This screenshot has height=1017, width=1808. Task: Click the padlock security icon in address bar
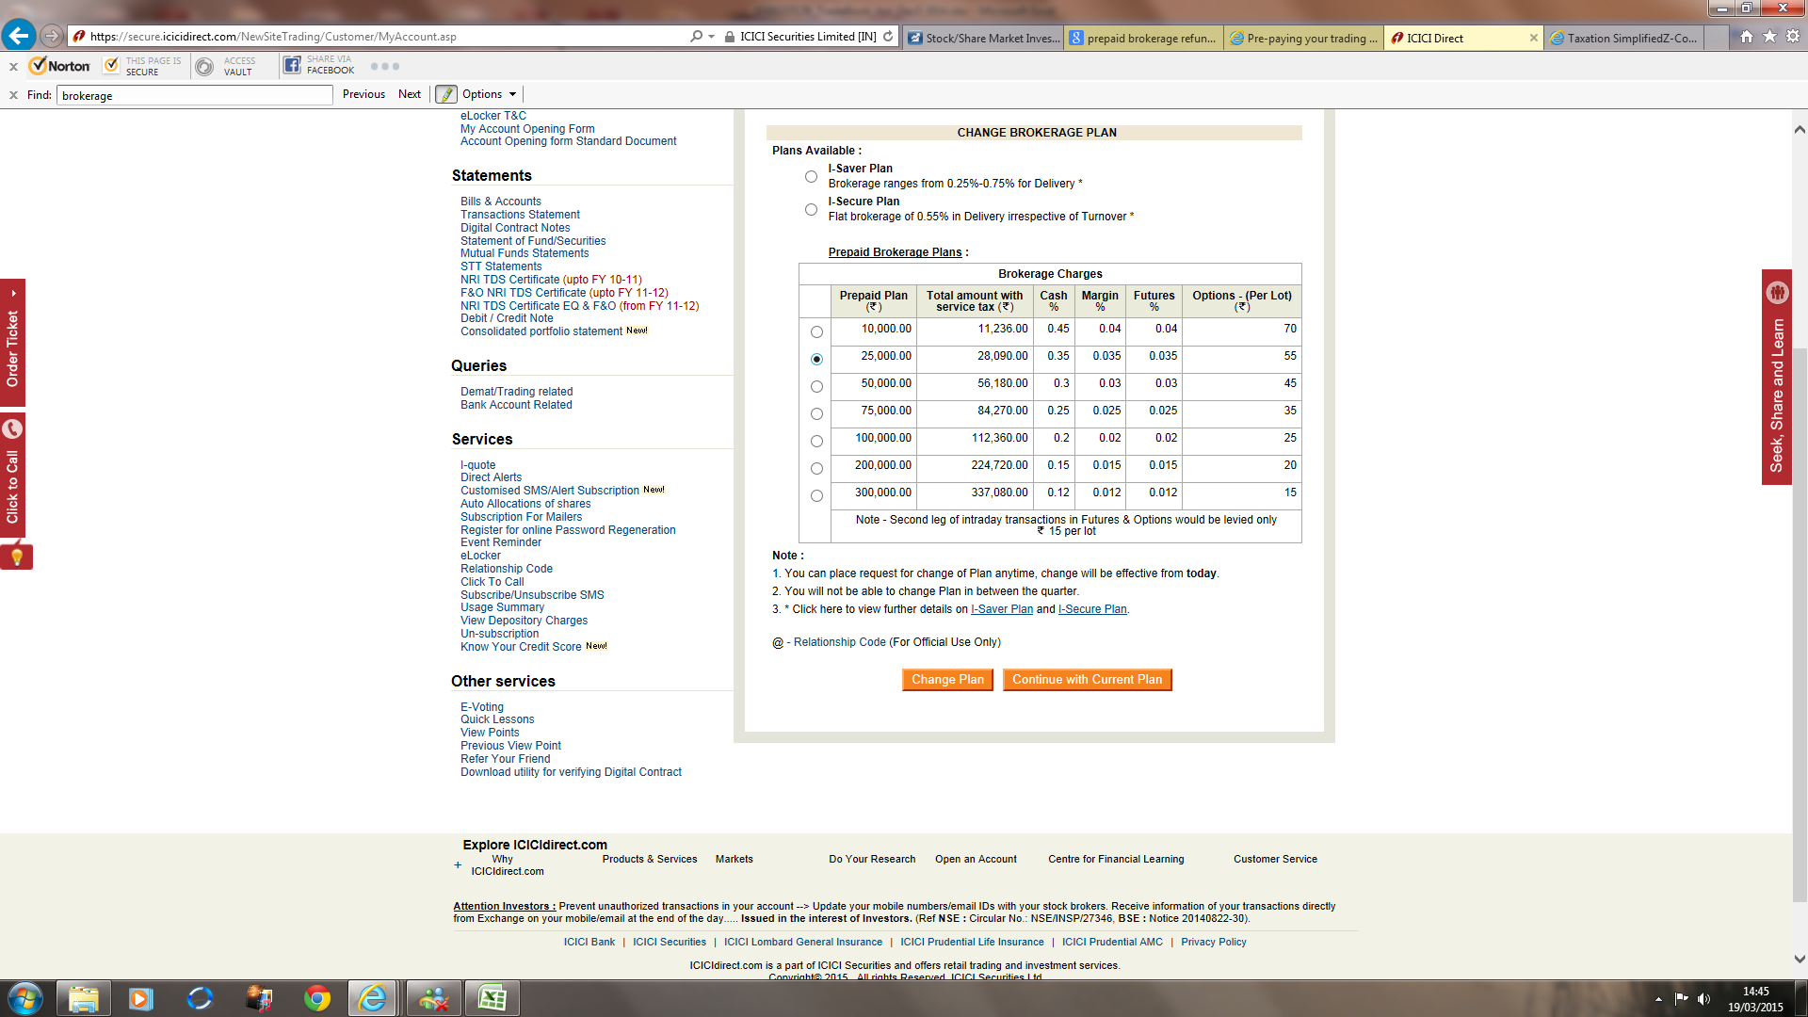tap(729, 37)
